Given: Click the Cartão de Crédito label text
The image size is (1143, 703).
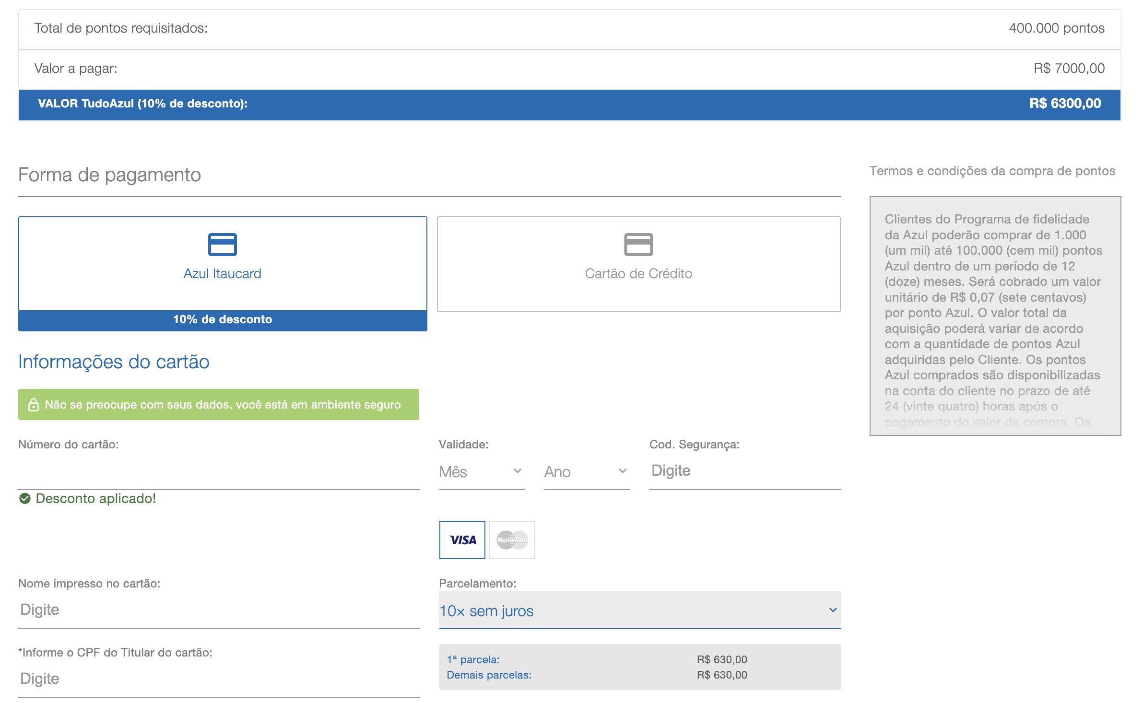Looking at the screenshot, I should point(638,274).
